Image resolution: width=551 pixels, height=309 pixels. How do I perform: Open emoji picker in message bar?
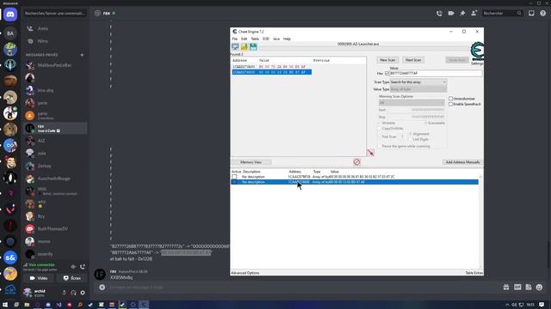pos(540,288)
